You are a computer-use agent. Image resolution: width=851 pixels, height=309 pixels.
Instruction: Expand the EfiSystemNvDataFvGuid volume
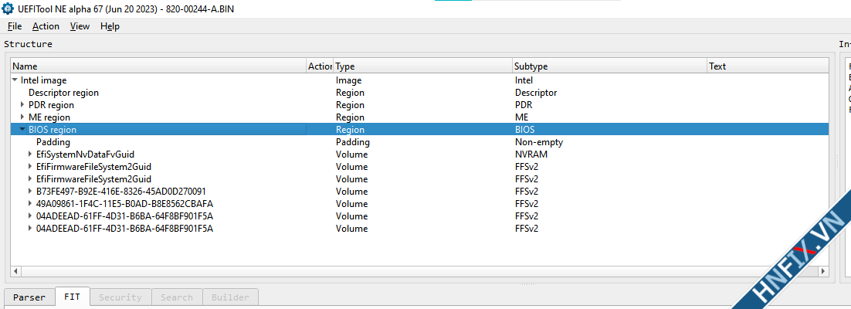click(30, 154)
